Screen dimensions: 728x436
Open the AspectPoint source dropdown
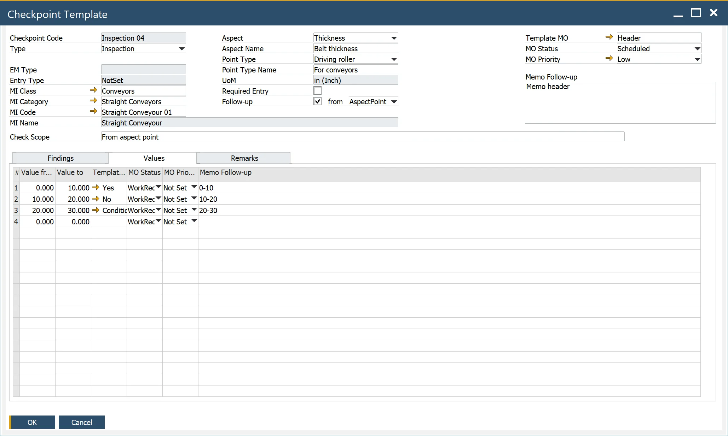pos(394,102)
